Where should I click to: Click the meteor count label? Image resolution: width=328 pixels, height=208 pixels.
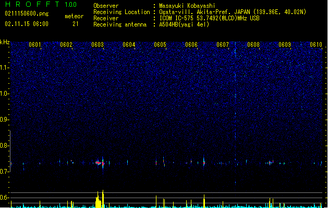click(x=74, y=16)
